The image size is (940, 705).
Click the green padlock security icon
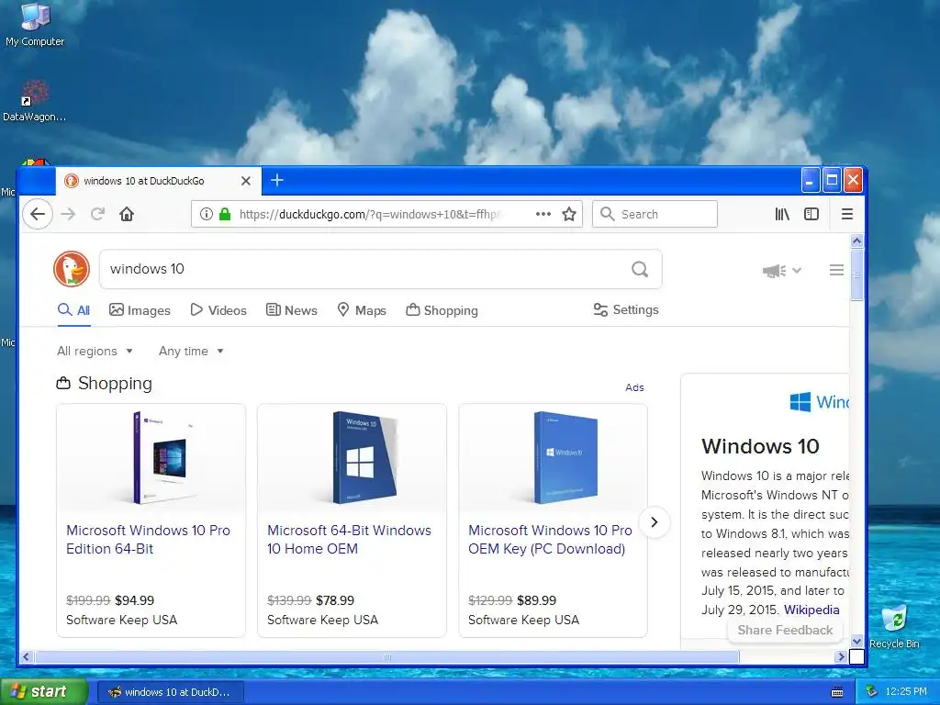point(225,214)
